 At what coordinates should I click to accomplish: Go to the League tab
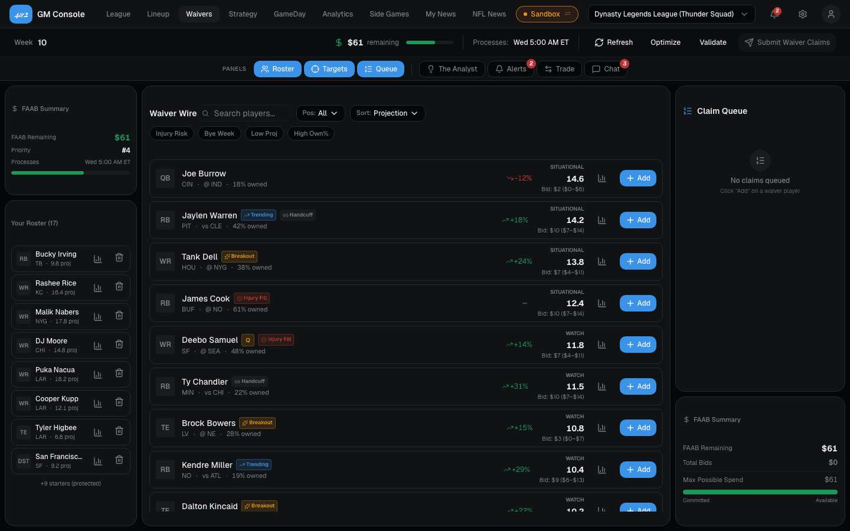[118, 14]
